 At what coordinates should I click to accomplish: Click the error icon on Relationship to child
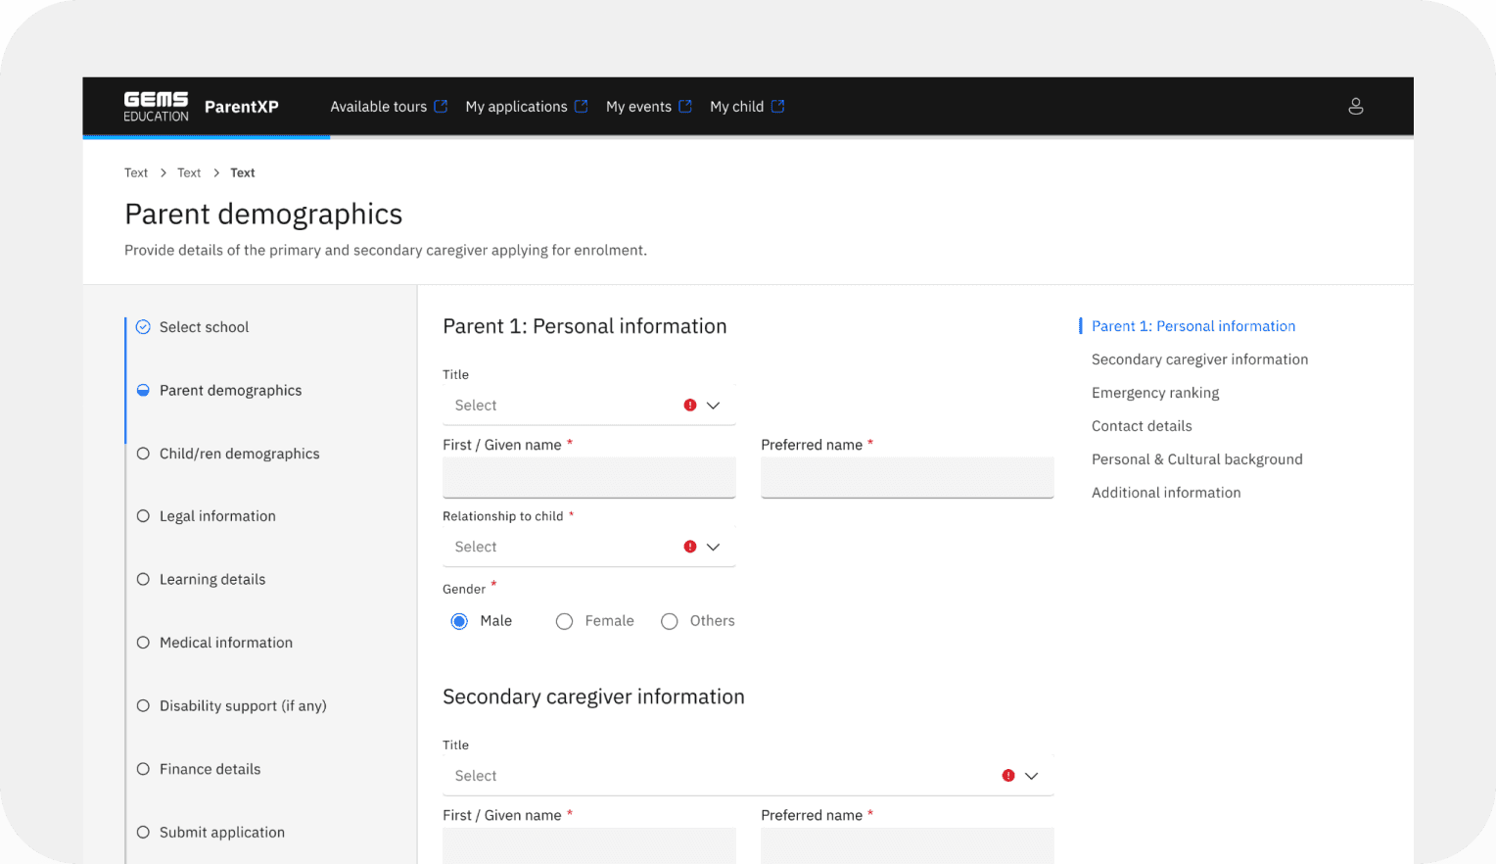pyautogui.click(x=690, y=546)
